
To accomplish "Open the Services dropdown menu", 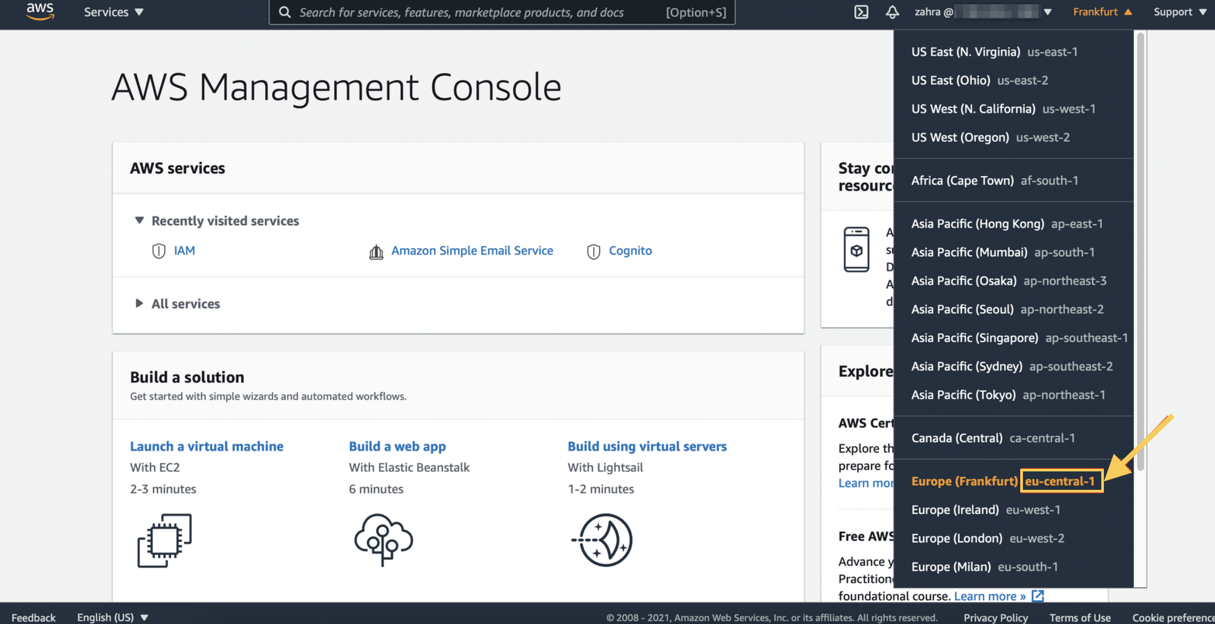I will point(114,12).
